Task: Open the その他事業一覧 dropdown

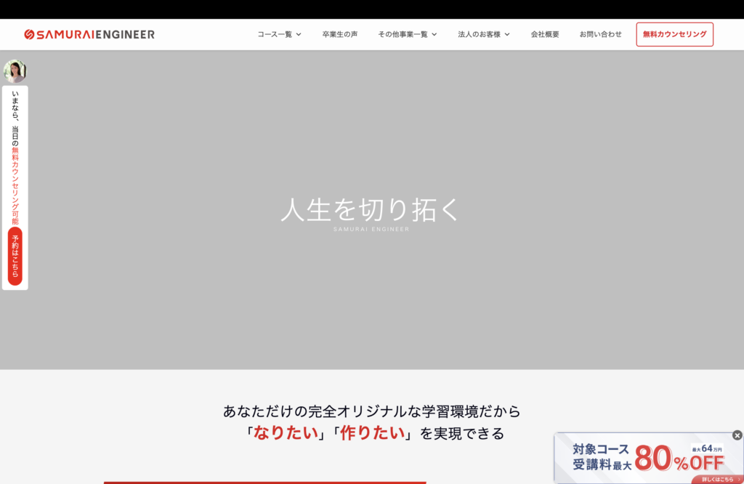Action: [x=407, y=34]
